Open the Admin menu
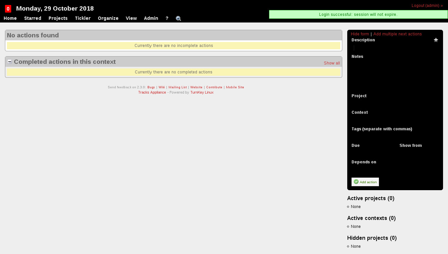The image size is (448, 254). 151,18
